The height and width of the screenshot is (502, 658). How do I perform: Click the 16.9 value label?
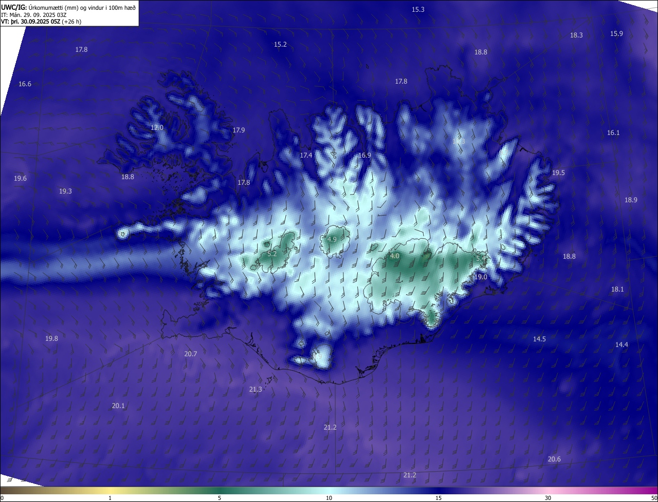[364, 156]
